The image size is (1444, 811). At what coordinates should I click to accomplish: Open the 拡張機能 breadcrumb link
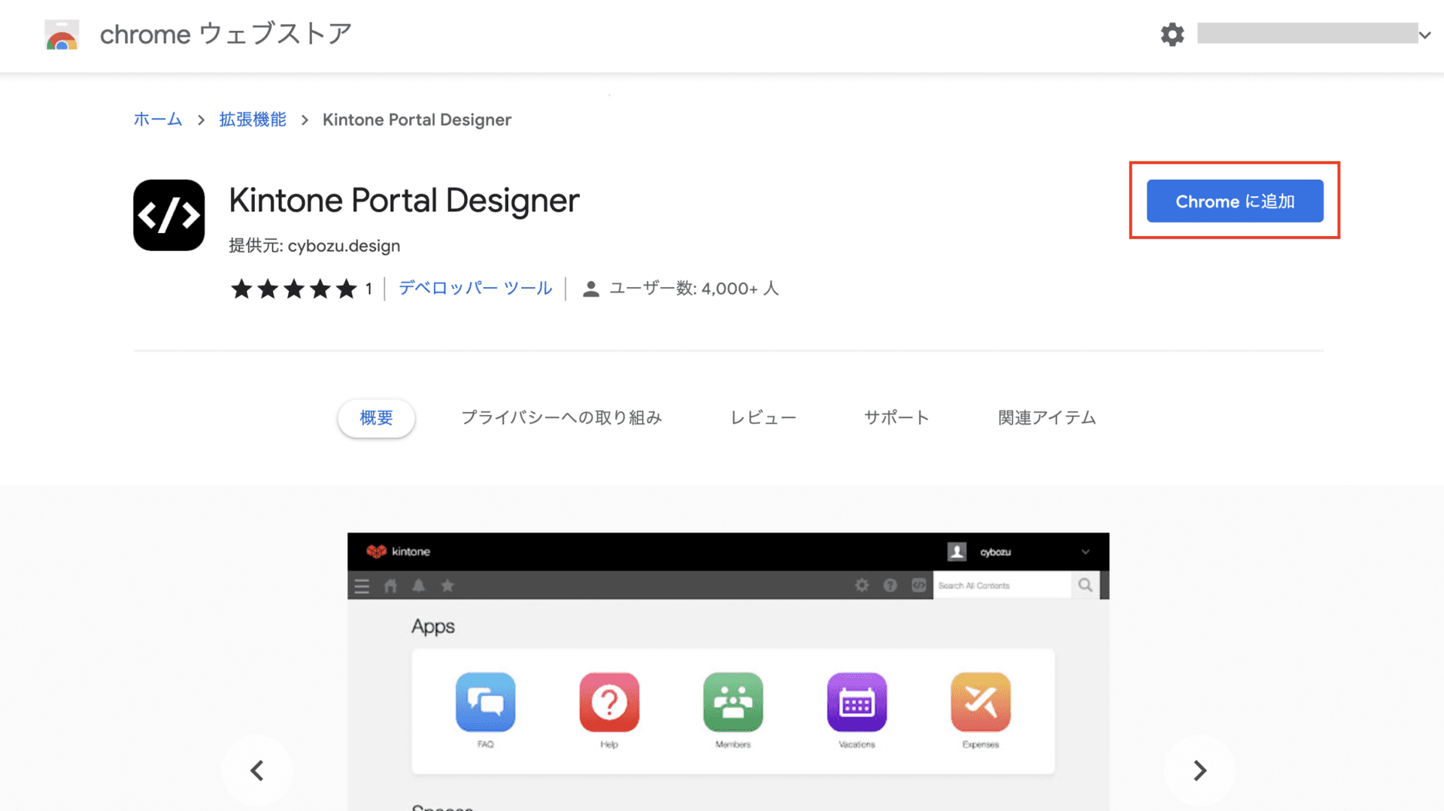(253, 120)
